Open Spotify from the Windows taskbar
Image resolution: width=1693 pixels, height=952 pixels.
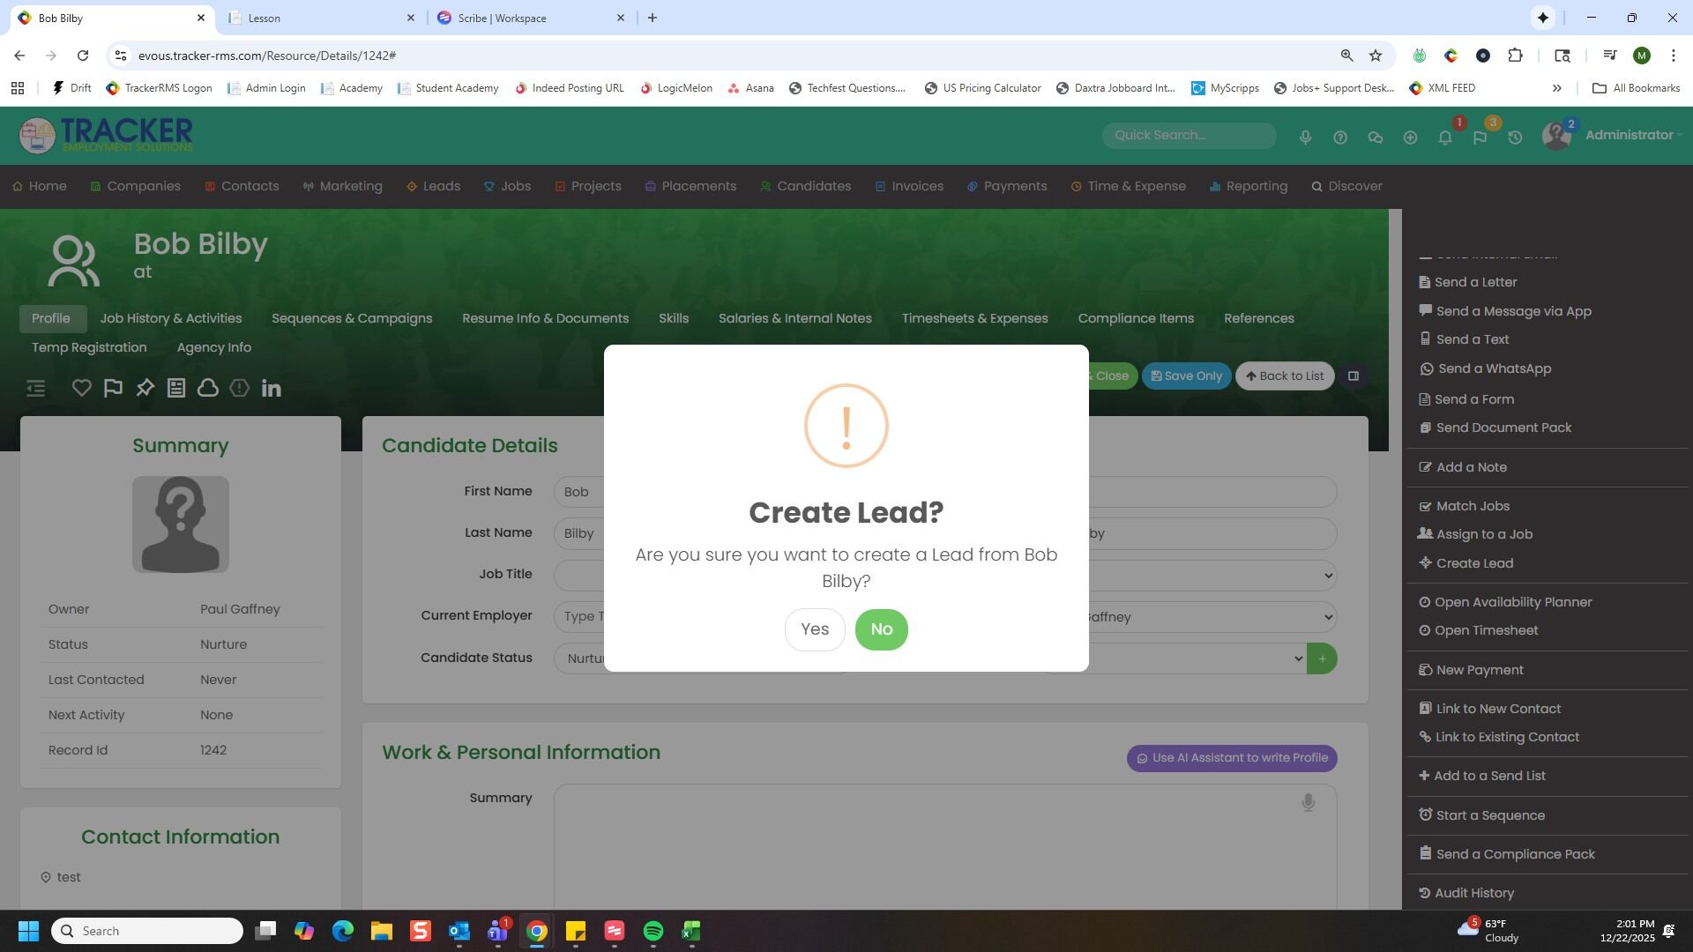click(653, 931)
